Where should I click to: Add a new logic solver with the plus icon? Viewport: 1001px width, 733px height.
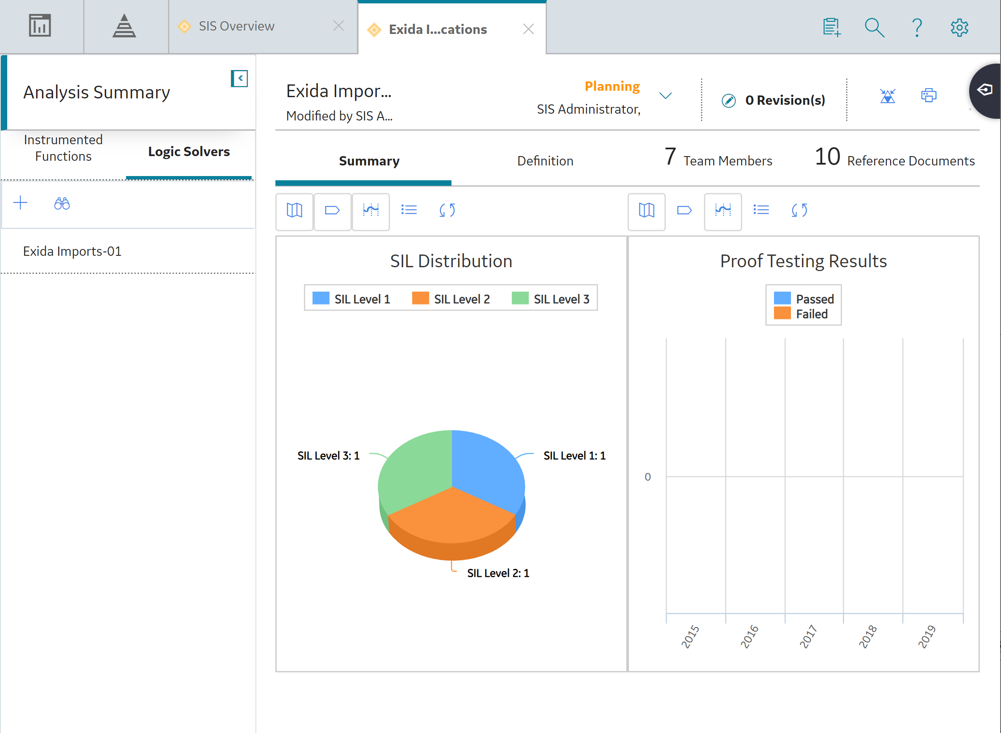pyautogui.click(x=20, y=203)
